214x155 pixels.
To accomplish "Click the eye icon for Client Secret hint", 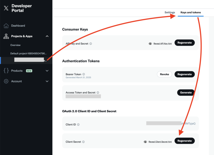I will click(x=145, y=142).
